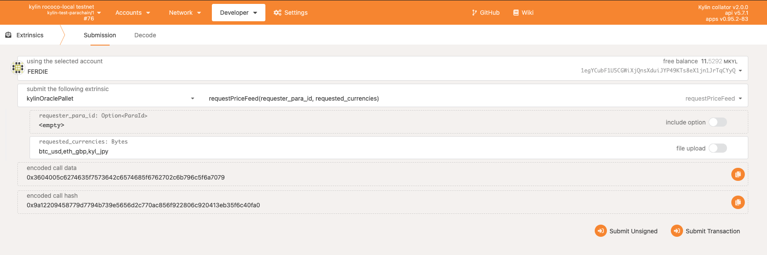Click the Submit Unsigned arrow icon
767x255 pixels.
(x=601, y=231)
